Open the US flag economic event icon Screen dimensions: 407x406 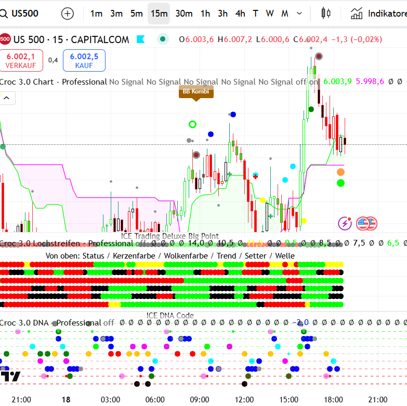(x=366, y=224)
